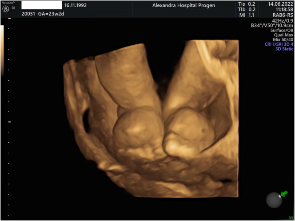This screenshot has width=295, height=221.
Task: Click the 3D rendered fetal image
Action: tap(151, 120)
